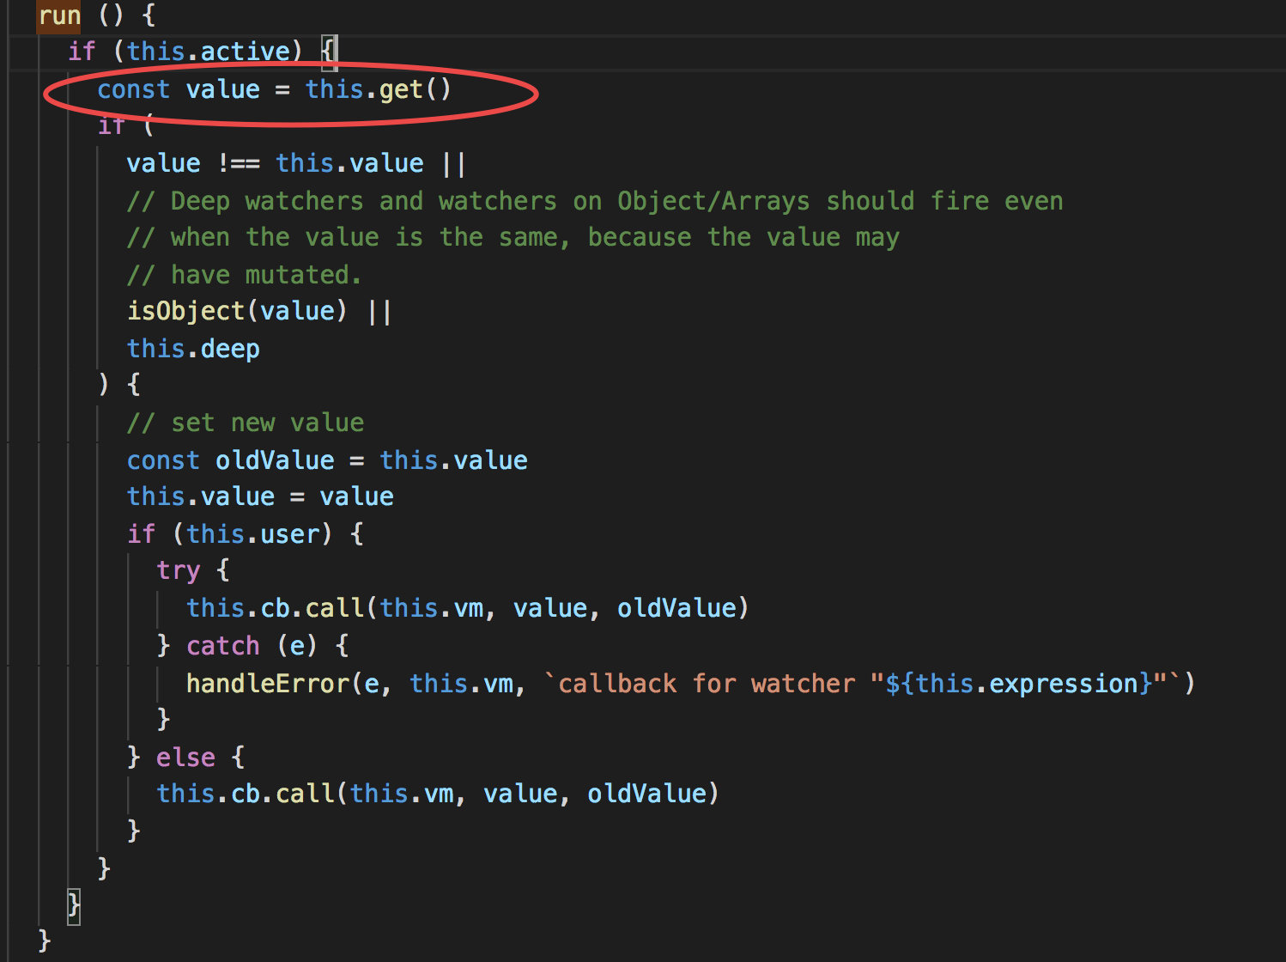Click 'this.active' in the if condition
Screen dimensions: 1286x962
pos(209,52)
